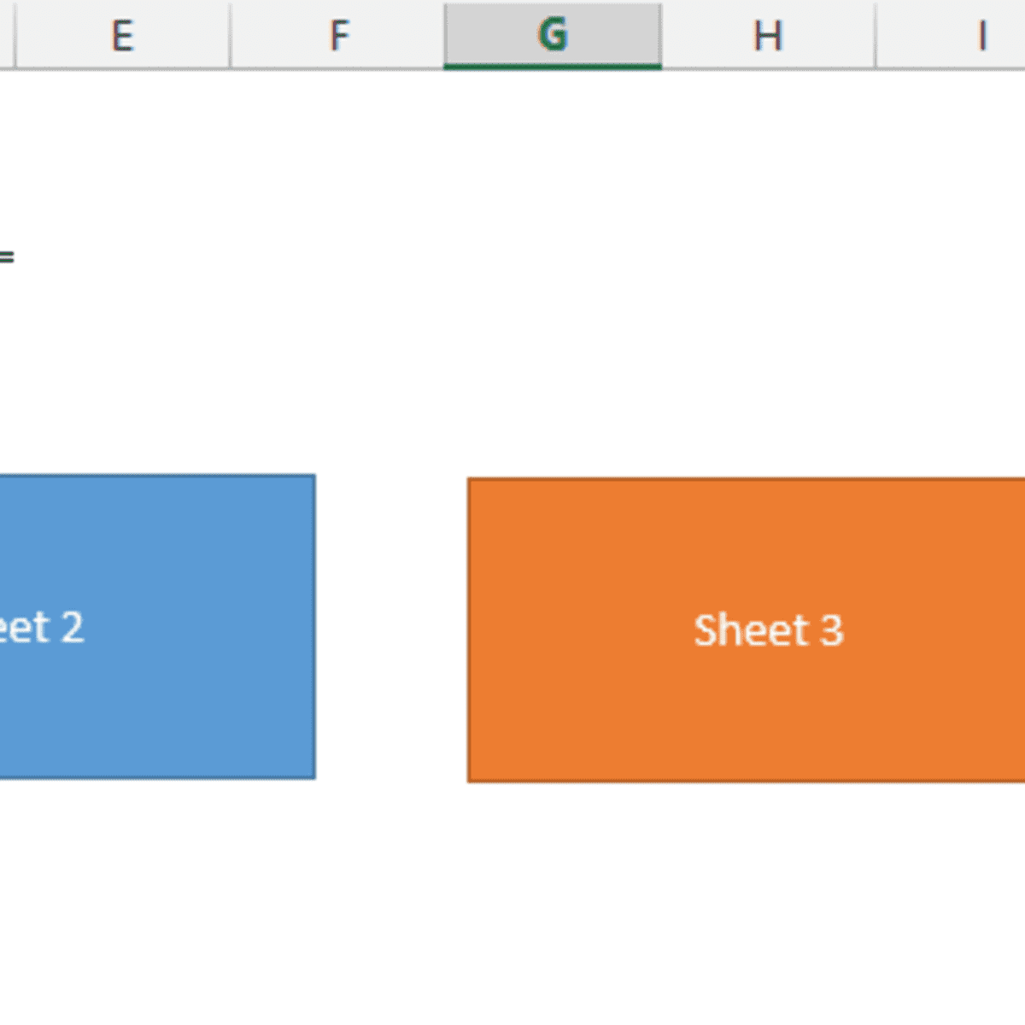The image size is (1025, 1025).
Task: Select column G header
Action: pyautogui.click(x=553, y=34)
